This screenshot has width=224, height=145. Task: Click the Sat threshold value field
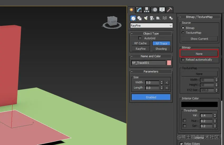206,126
